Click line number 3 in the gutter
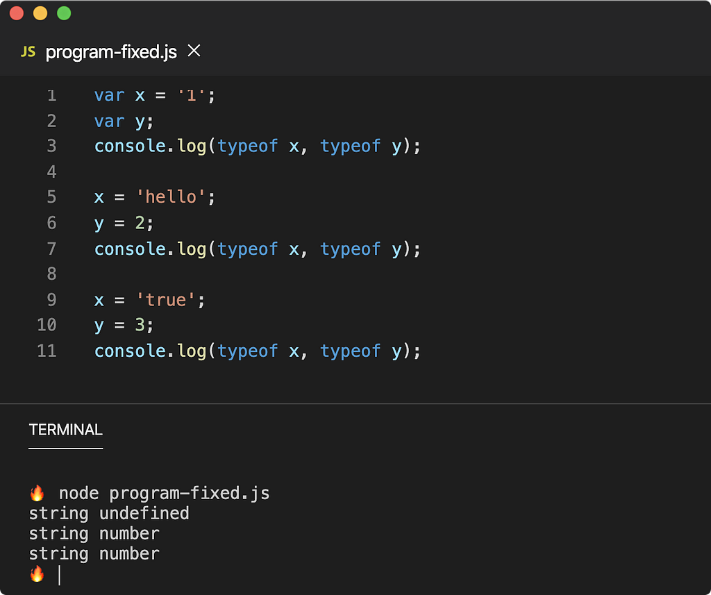711x595 pixels. coord(51,146)
